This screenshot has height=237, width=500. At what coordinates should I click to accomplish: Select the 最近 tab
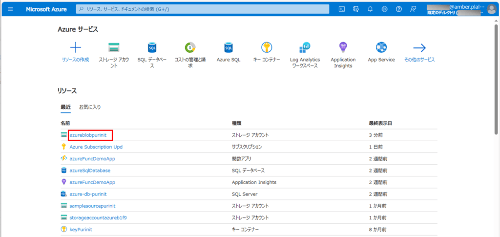65,107
